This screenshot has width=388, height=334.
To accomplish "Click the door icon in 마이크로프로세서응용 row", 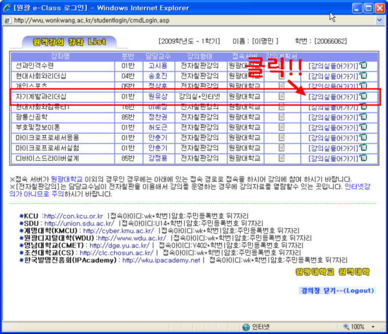I will point(363,137).
